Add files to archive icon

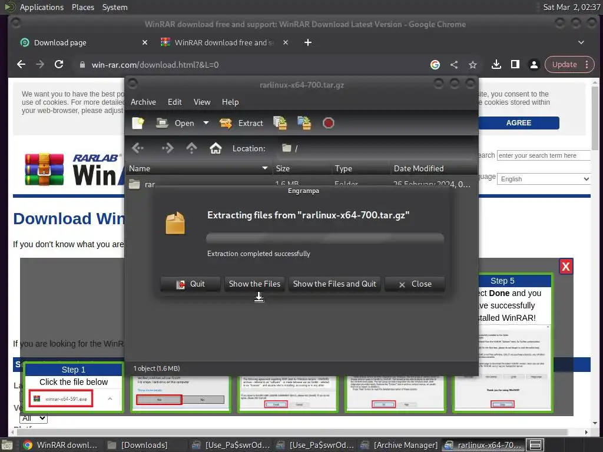pos(280,123)
